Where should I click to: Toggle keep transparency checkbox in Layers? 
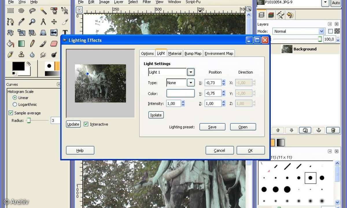[x=331, y=31]
